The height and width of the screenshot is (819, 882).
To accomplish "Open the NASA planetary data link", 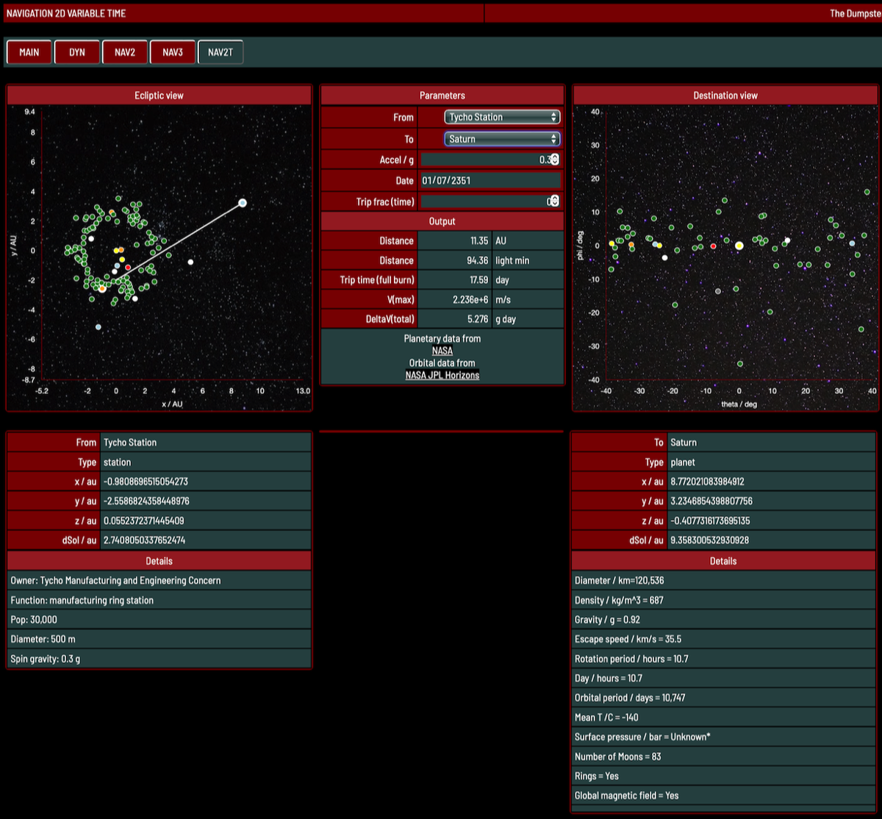I will coord(442,351).
